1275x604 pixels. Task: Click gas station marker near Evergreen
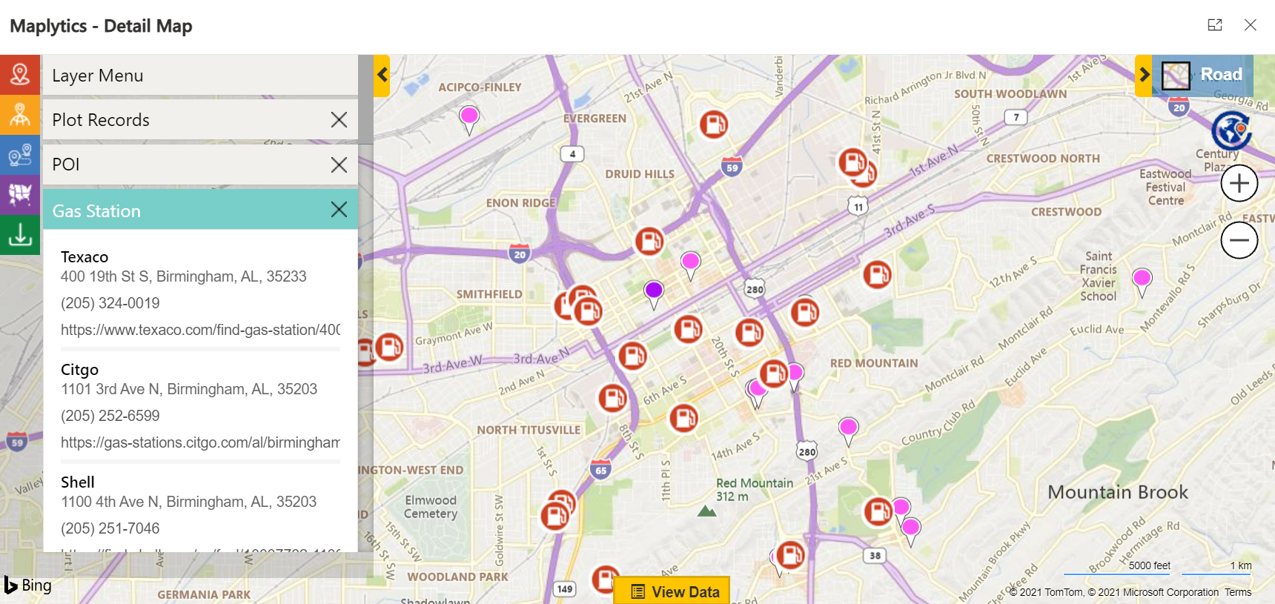pyautogui.click(x=714, y=125)
